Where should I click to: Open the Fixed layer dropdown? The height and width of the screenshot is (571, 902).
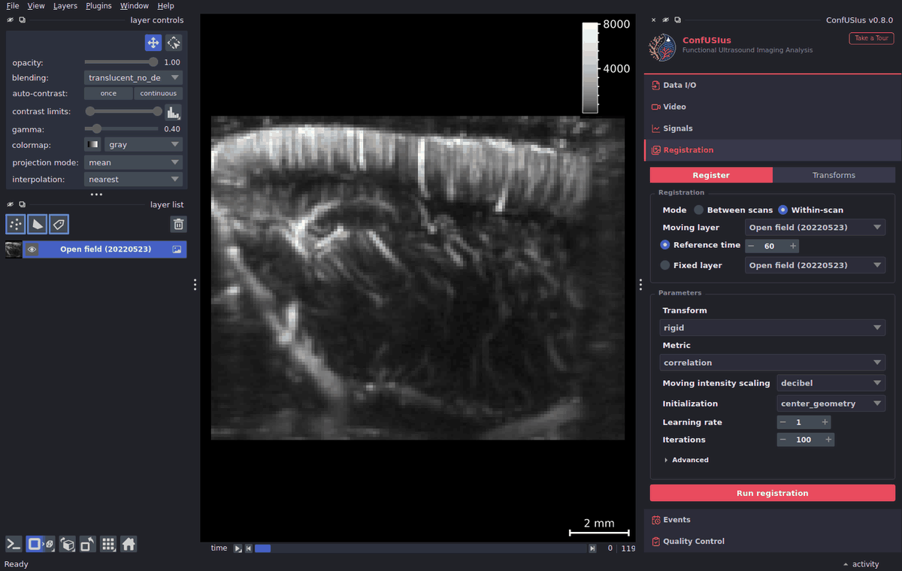pos(816,265)
